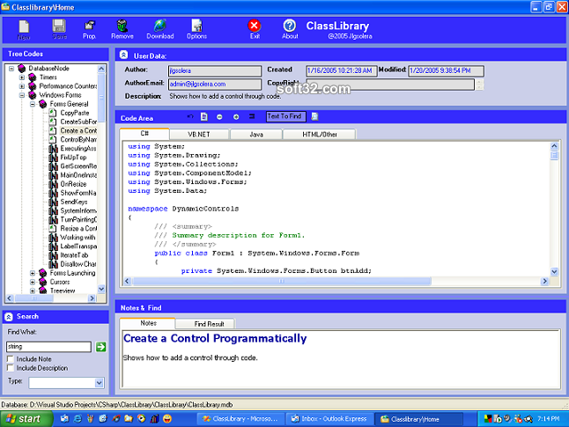This screenshot has width=569, height=427.
Task: Click the find text icon beside Text To Find
Action: click(x=315, y=116)
